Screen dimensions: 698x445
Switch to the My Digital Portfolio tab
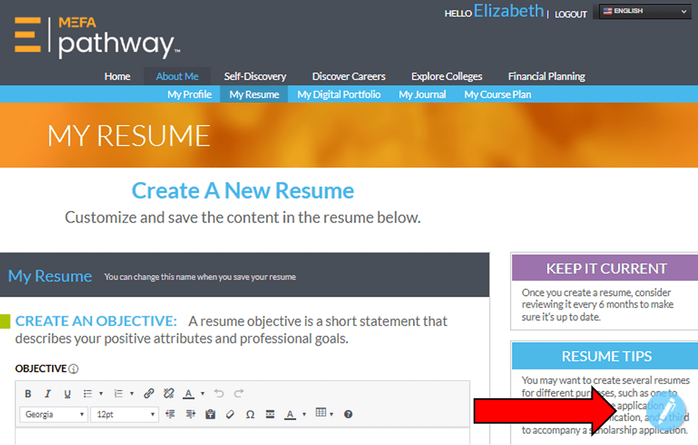339,95
